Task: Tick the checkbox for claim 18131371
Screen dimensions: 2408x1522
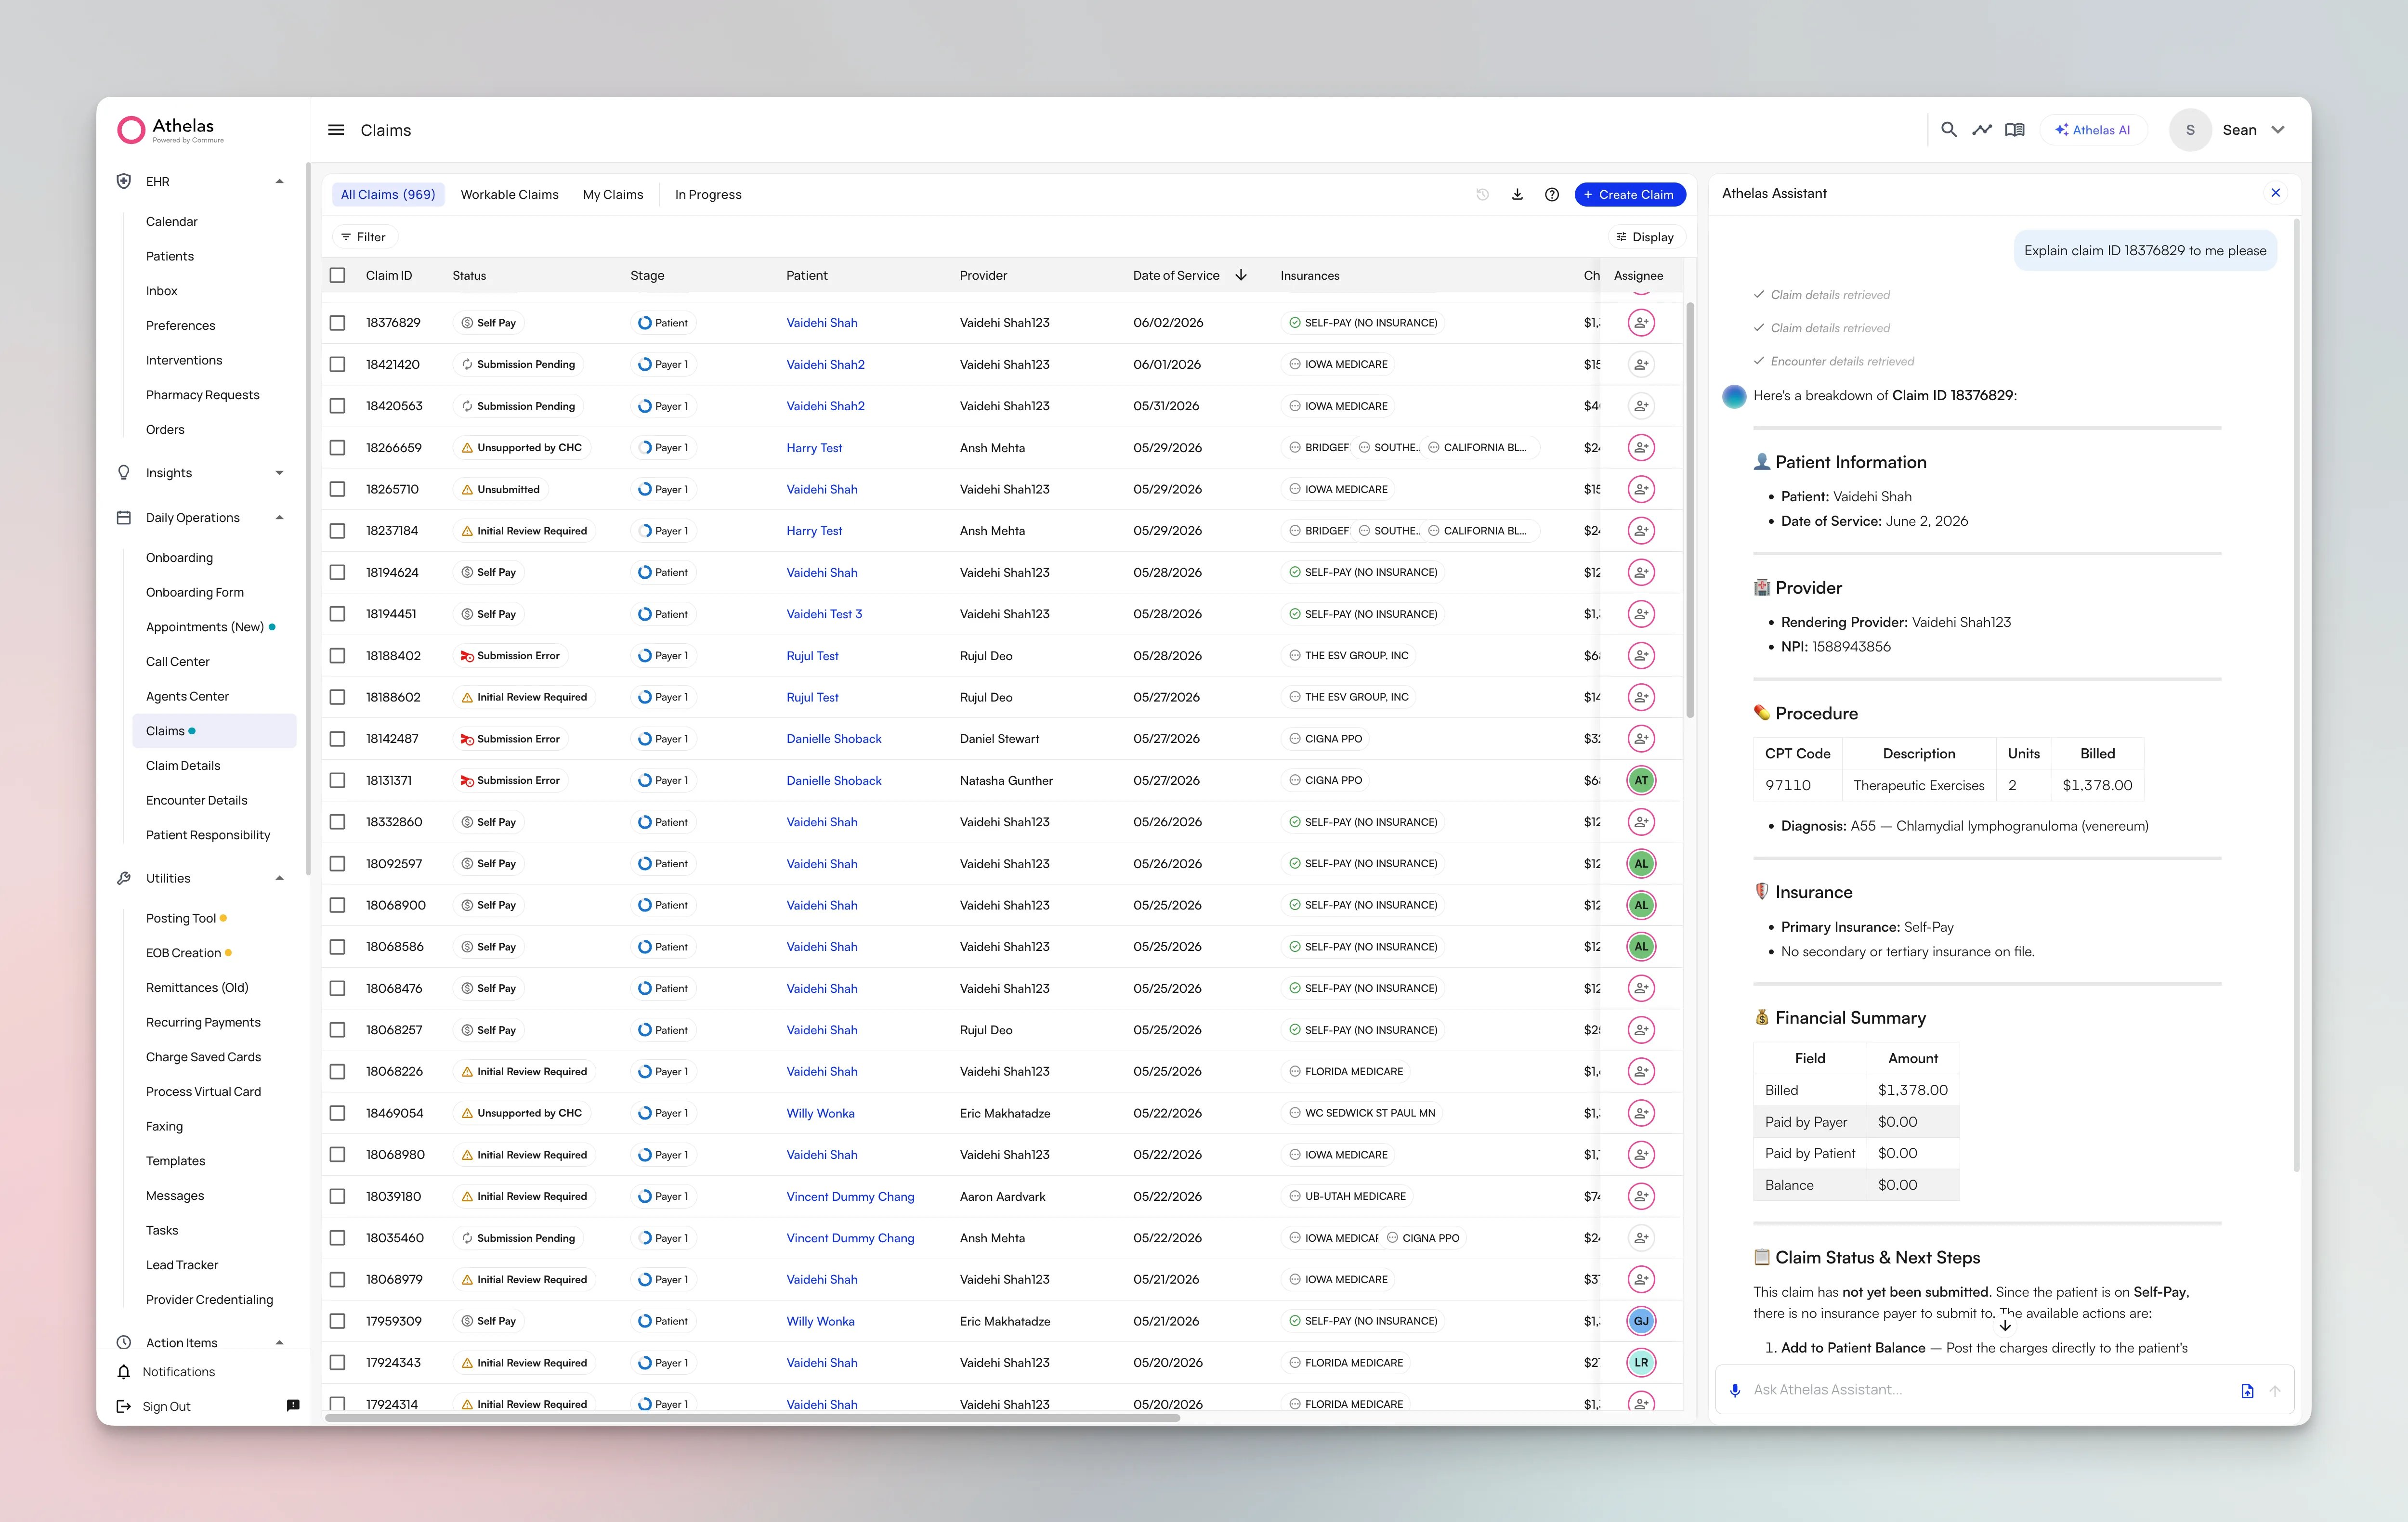Action: click(x=337, y=780)
